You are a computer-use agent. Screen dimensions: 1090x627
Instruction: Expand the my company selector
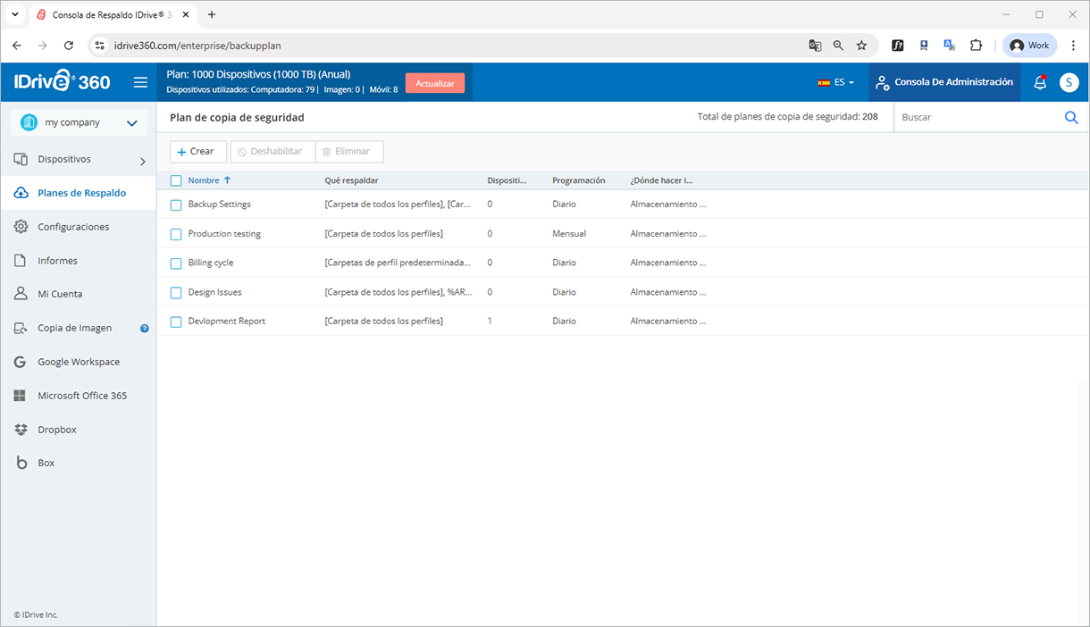pyautogui.click(x=78, y=121)
